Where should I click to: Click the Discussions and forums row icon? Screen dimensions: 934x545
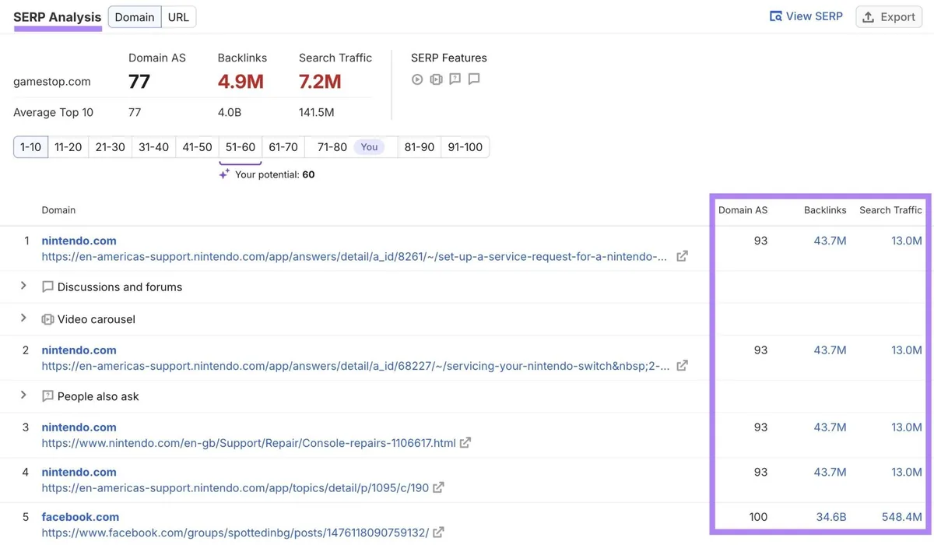47,287
